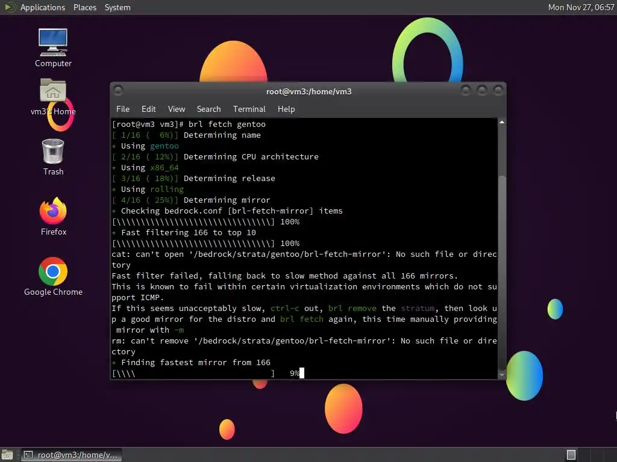Click the show desktop icon in bottom panel
The image size is (617, 462).
click(x=7, y=455)
